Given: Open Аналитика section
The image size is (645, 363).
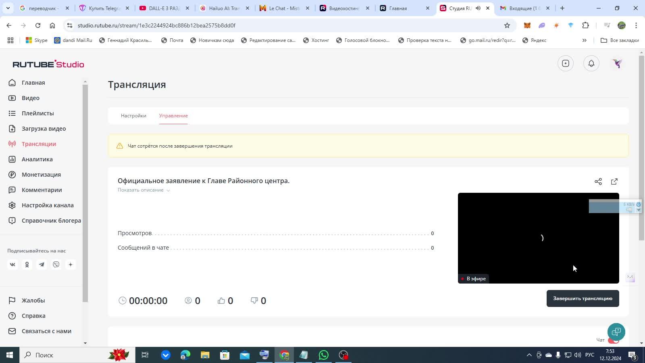Looking at the screenshot, I should [x=37, y=159].
